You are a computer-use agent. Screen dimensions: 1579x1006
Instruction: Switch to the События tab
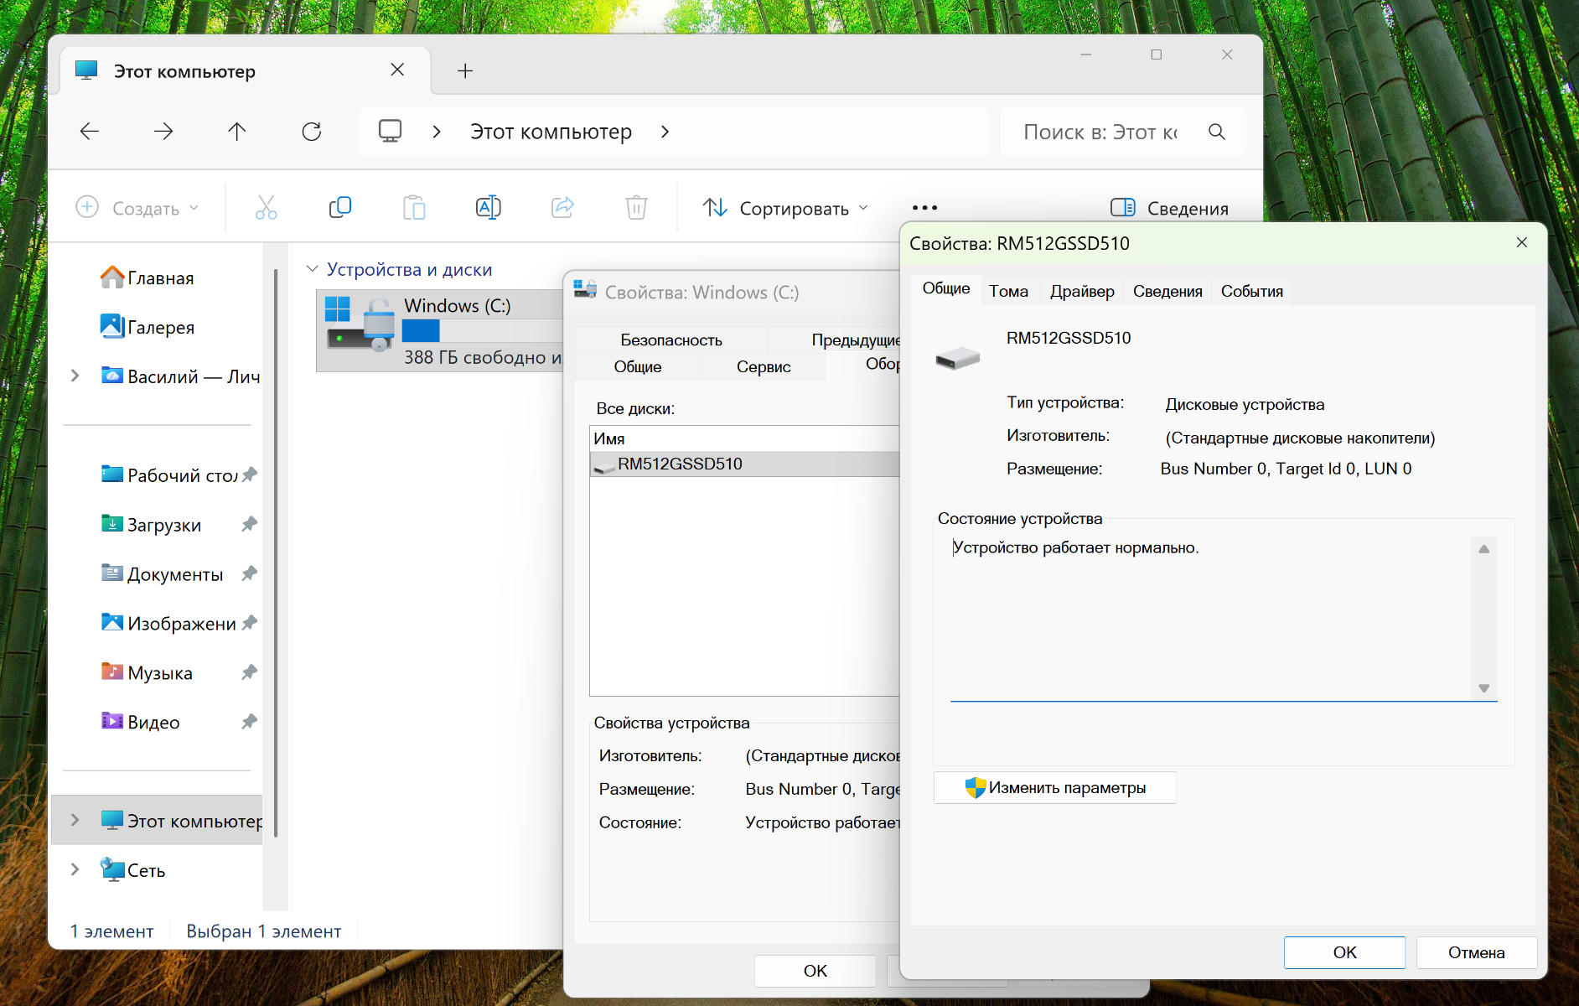click(1251, 291)
